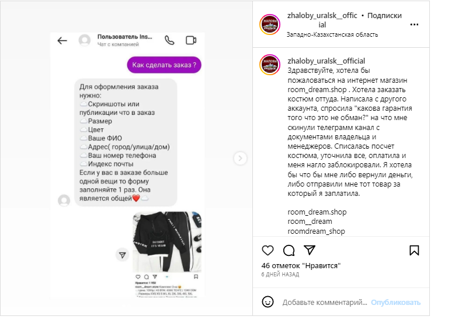Click the back arrow in chat screenshot
This screenshot has height=323, width=455.
tap(62, 41)
